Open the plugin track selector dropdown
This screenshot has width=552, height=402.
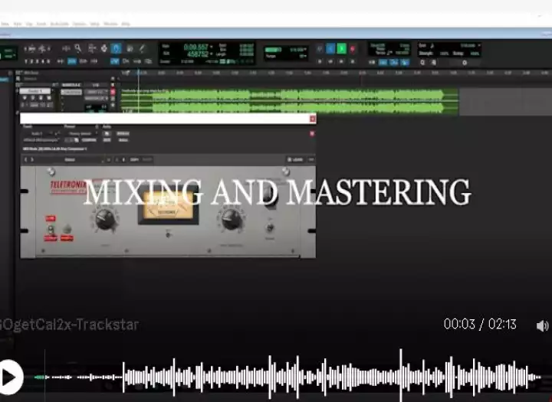click(x=38, y=133)
